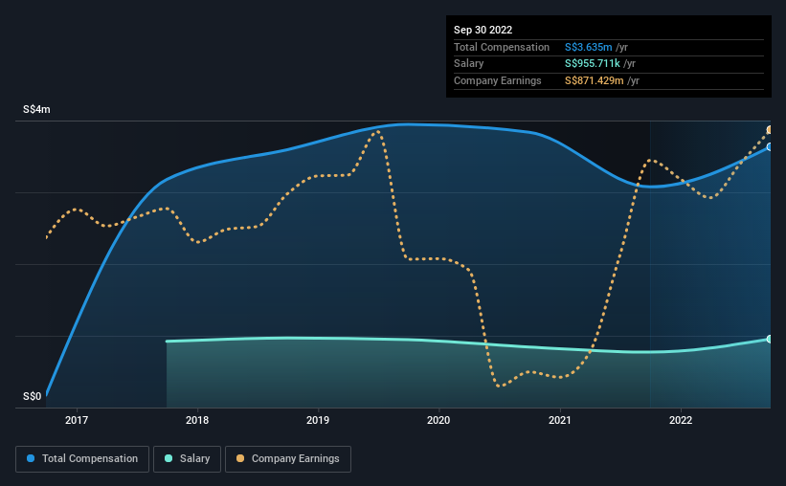
Task: Click the S$3.635m total compensation value
Action: pos(589,47)
